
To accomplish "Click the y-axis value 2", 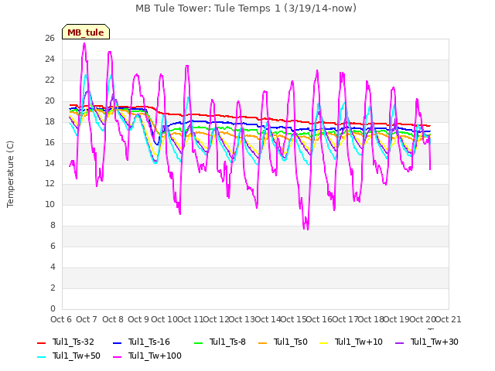I will click(x=53, y=288).
